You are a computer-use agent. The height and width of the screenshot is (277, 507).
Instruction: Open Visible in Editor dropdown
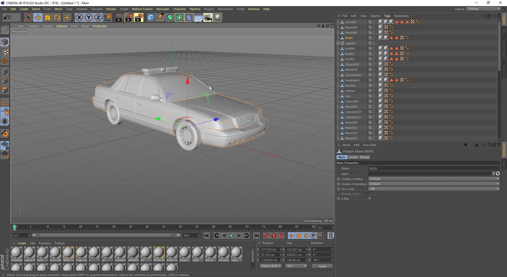point(434,179)
